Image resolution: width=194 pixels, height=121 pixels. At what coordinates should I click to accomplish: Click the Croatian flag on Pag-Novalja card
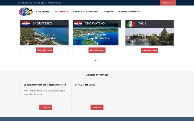pyautogui.click(x=26, y=23)
